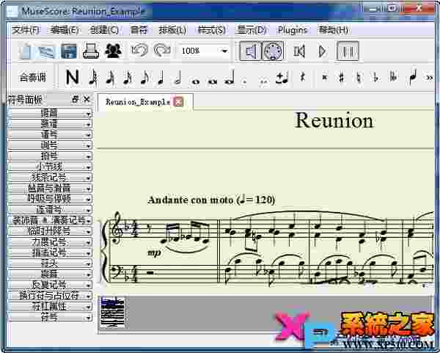The width and height of the screenshot is (440, 353).
Task: Close the 符号面板 palette panel
Action: point(87,99)
